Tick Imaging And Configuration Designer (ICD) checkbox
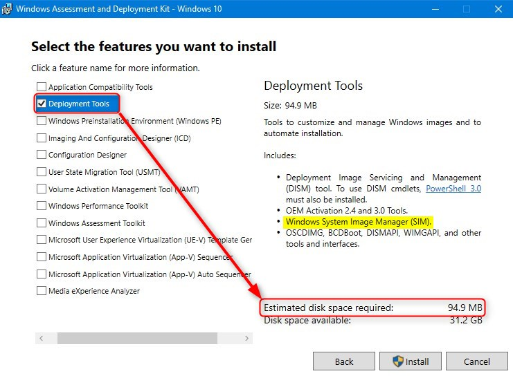Viewport: 513px width, 378px height. click(42, 138)
